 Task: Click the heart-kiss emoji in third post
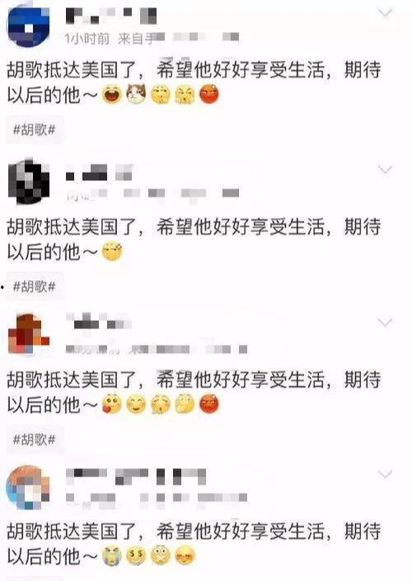click(112, 404)
